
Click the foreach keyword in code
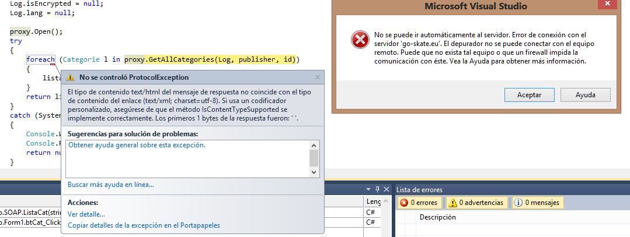coord(40,59)
